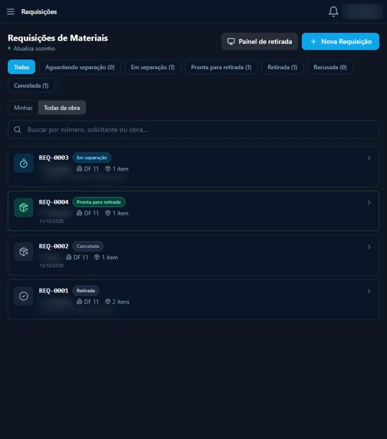Screen dimensions: 387x439
Task: Click the REQ-0002 title
Action: point(54,246)
